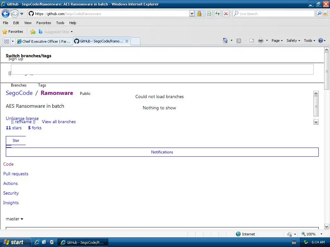Viewport: 330px width, 247px height.
Task: Open the Security link
Action: coord(11,193)
